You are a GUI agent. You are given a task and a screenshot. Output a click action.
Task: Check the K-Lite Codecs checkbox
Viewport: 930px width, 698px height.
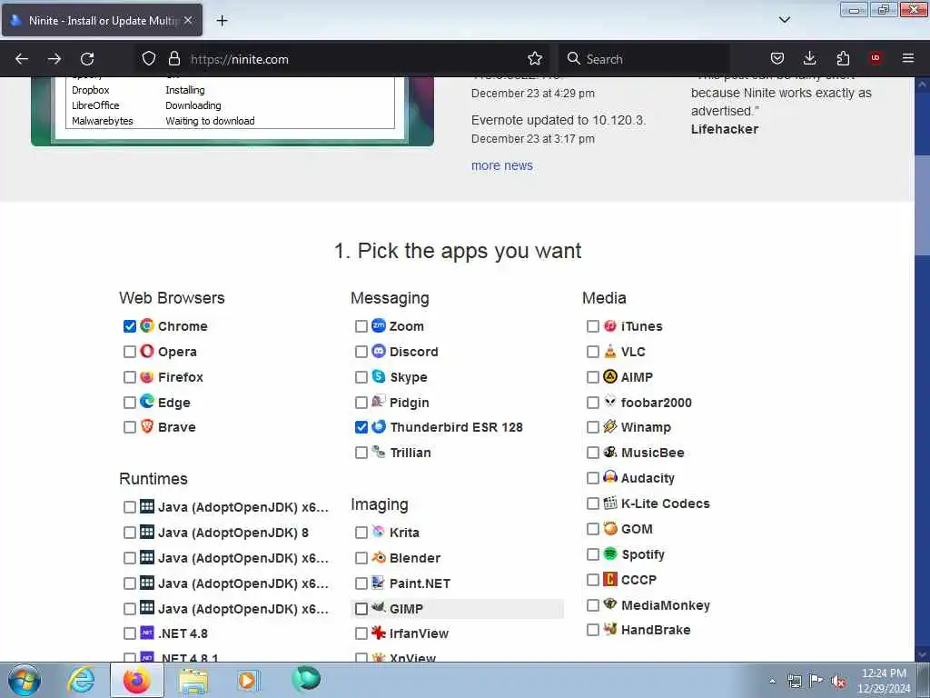[x=592, y=504]
